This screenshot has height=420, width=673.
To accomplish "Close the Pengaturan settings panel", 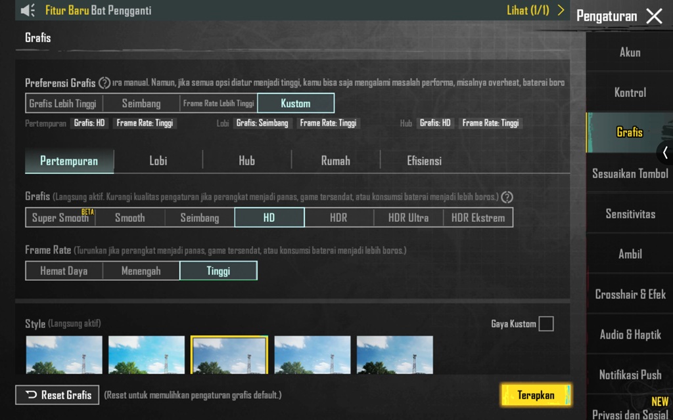I will [x=654, y=16].
